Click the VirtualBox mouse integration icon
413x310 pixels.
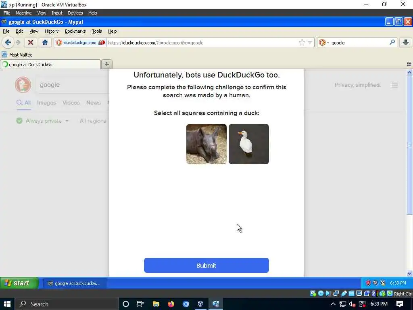click(x=382, y=293)
